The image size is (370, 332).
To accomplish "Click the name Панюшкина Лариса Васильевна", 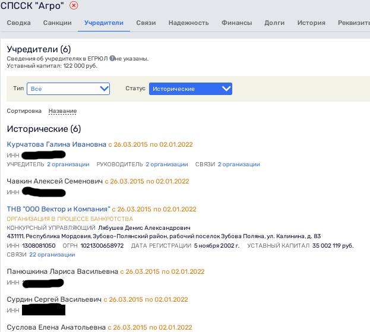I will [62, 271].
